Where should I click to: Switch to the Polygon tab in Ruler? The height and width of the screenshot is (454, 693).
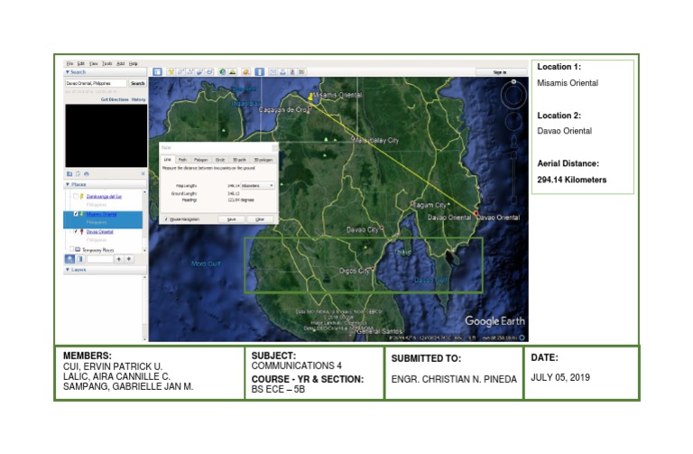pos(200,160)
